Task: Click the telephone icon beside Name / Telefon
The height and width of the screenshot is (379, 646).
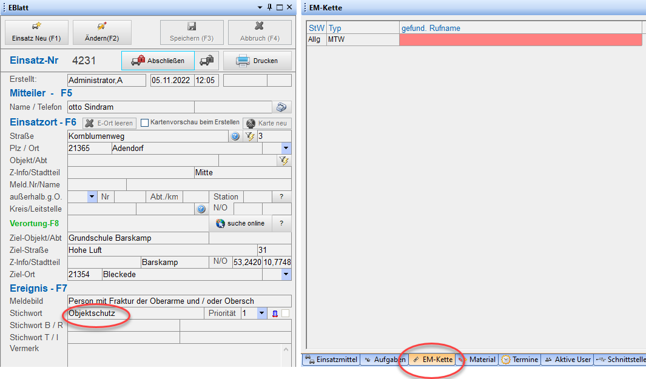Action: 281,107
